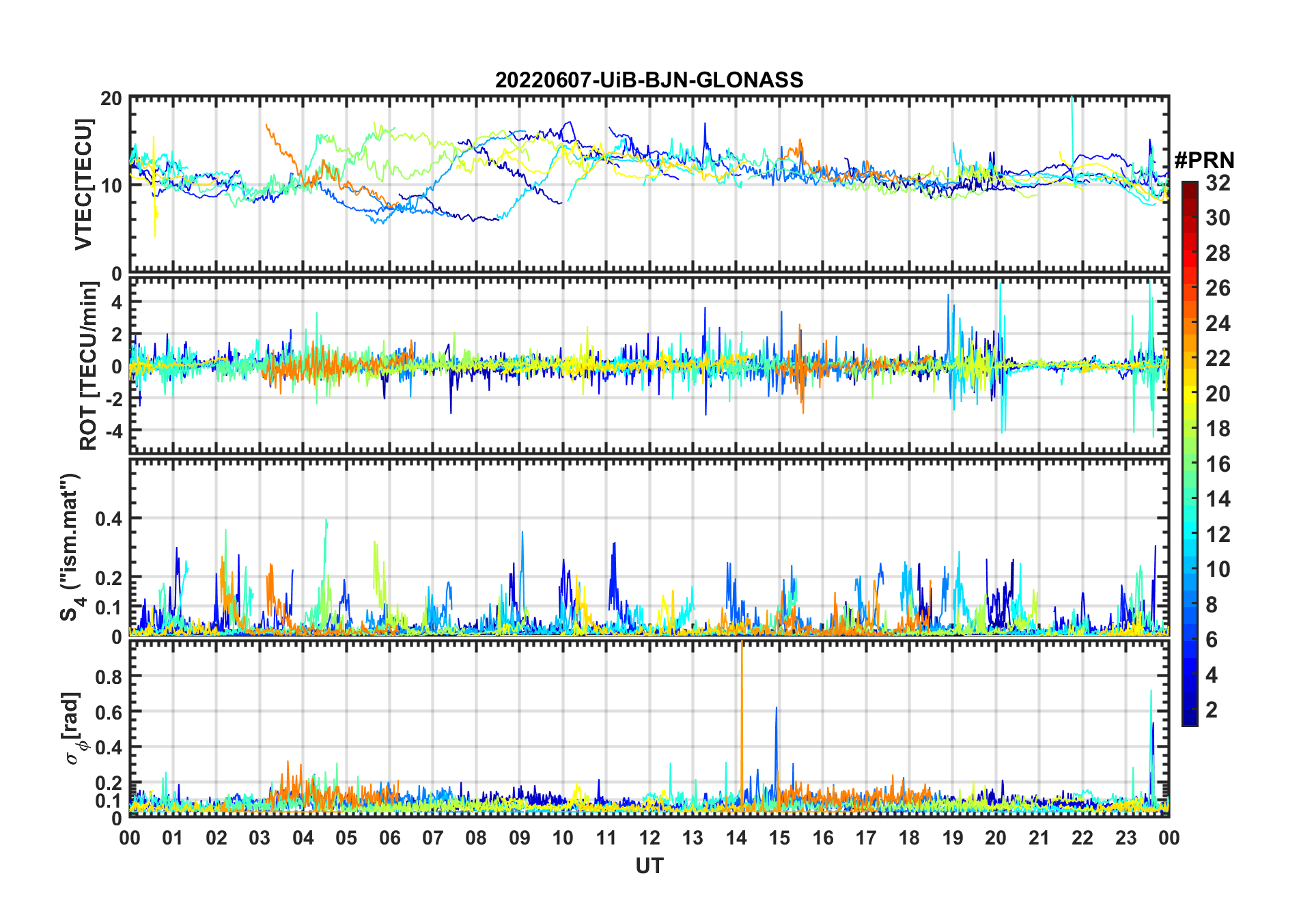Click the S4 axis tick value 0.4
1299x908 pixels.
pos(109,519)
